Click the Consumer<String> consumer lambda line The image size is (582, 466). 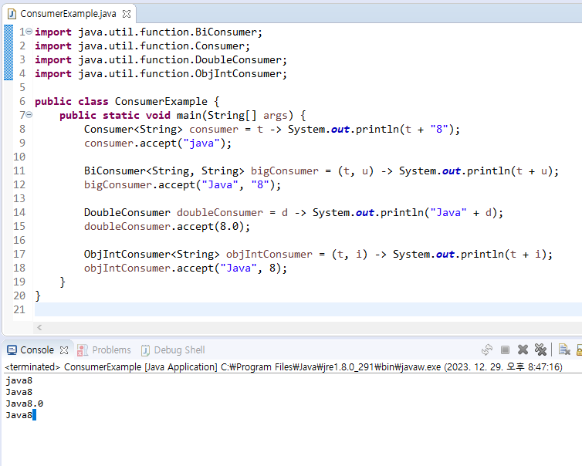[272, 129]
